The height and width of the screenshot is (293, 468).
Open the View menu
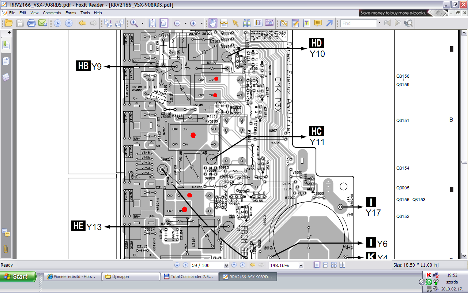tap(34, 13)
